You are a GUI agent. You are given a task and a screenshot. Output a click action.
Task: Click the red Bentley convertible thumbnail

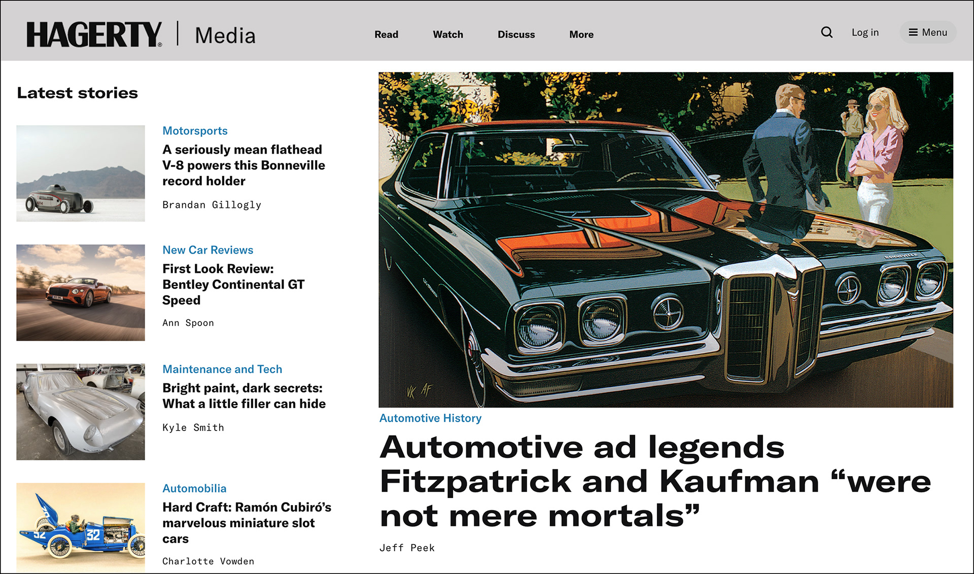click(x=81, y=293)
